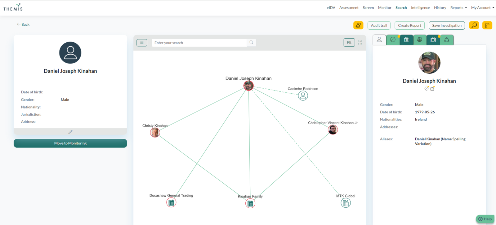The image size is (496, 225).
Task: Open the Monitor menu item
Action: point(385,8)
